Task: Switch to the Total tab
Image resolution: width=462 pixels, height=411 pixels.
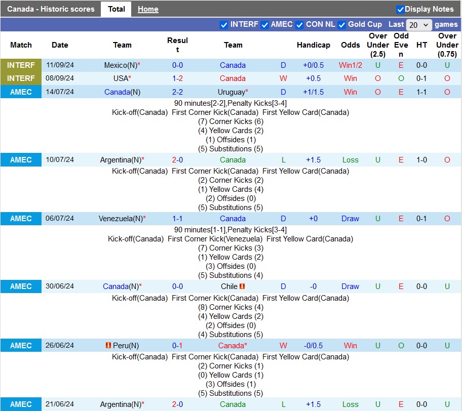Action: (117, 9)
